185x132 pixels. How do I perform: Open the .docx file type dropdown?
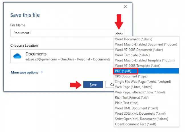pos(119,33)
